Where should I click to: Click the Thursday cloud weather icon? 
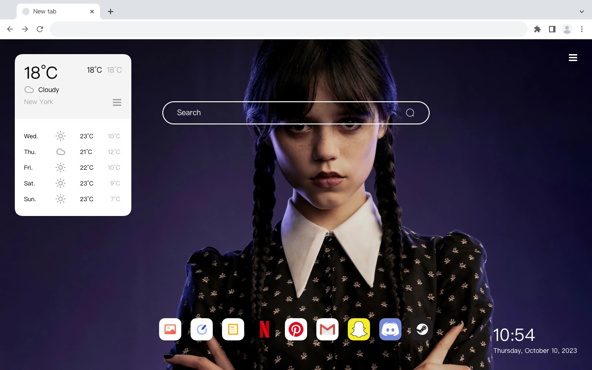click(61, 152)
